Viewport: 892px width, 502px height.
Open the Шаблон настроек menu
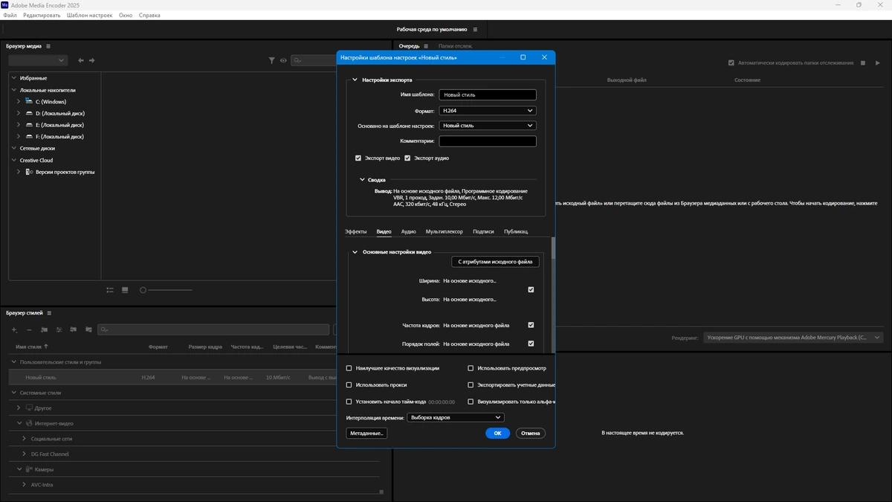tap(90, 15)
